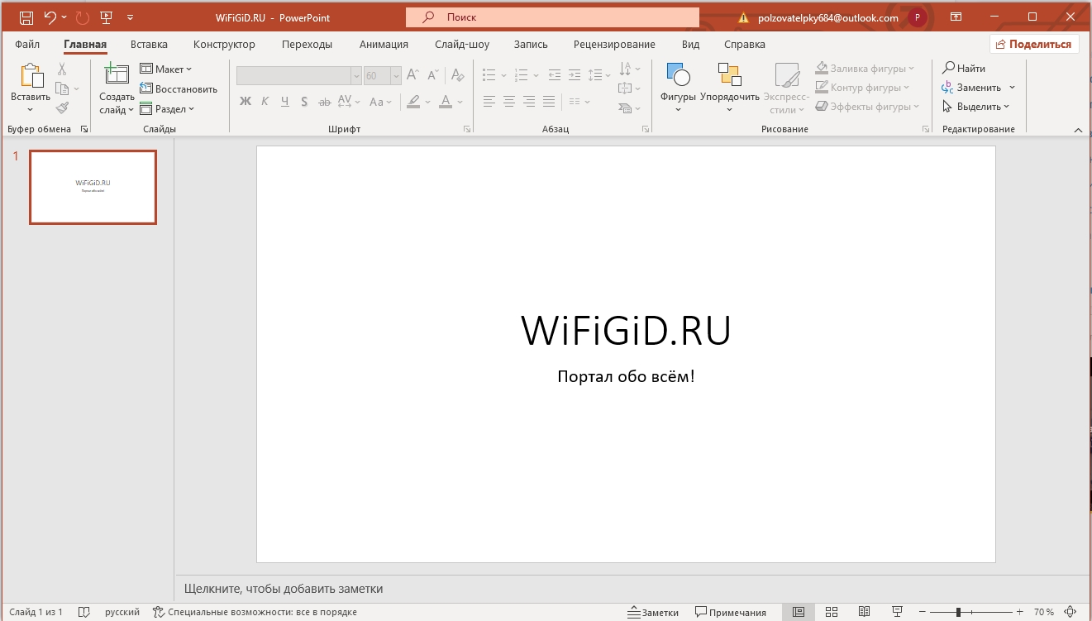Open the Раздел section dropdown
Viewport: 1092px width, 621px height.
pyautogui.click(x=167, y=108)
